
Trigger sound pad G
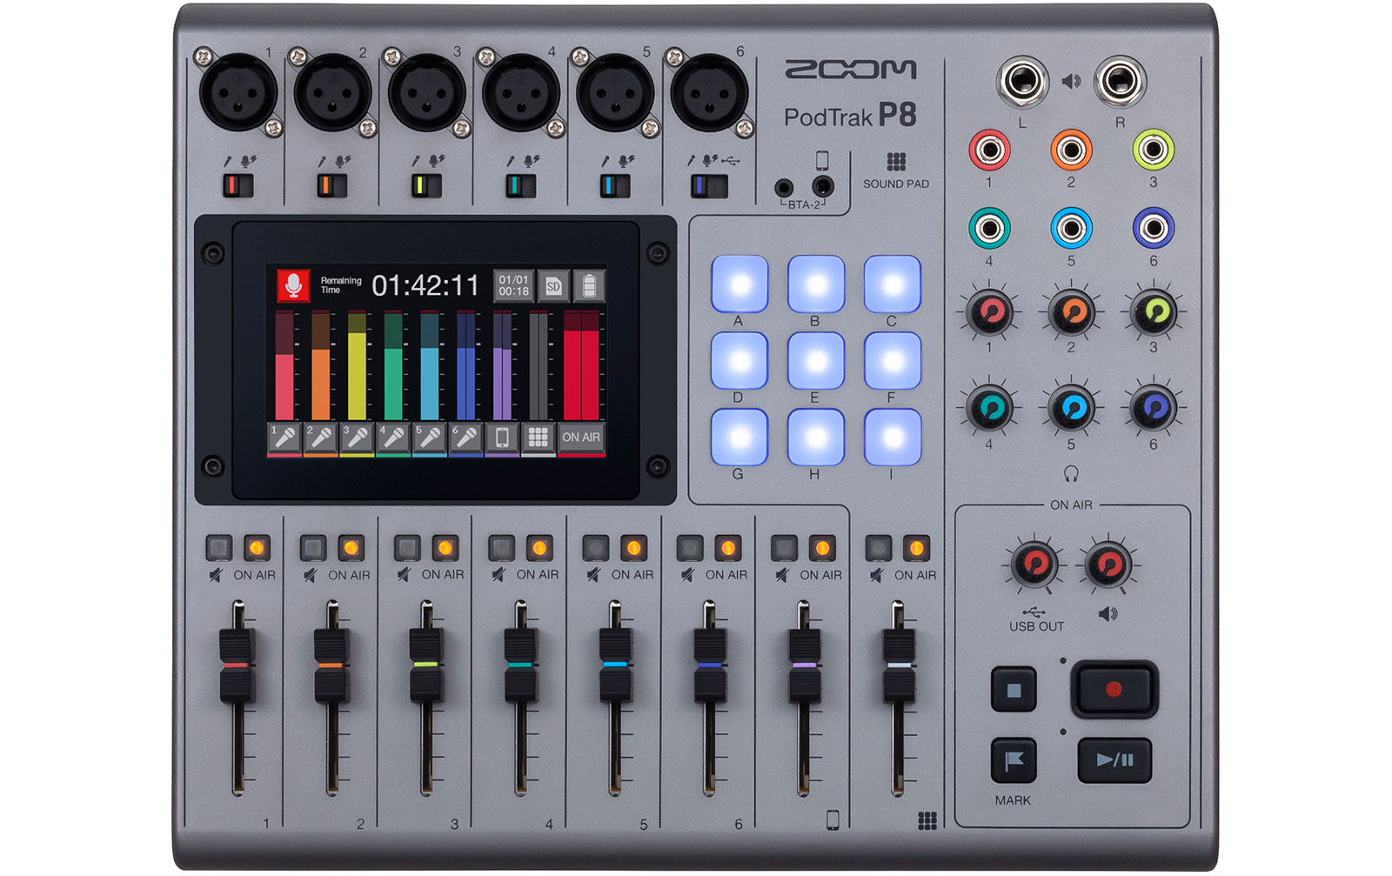[x=739, y=437]
